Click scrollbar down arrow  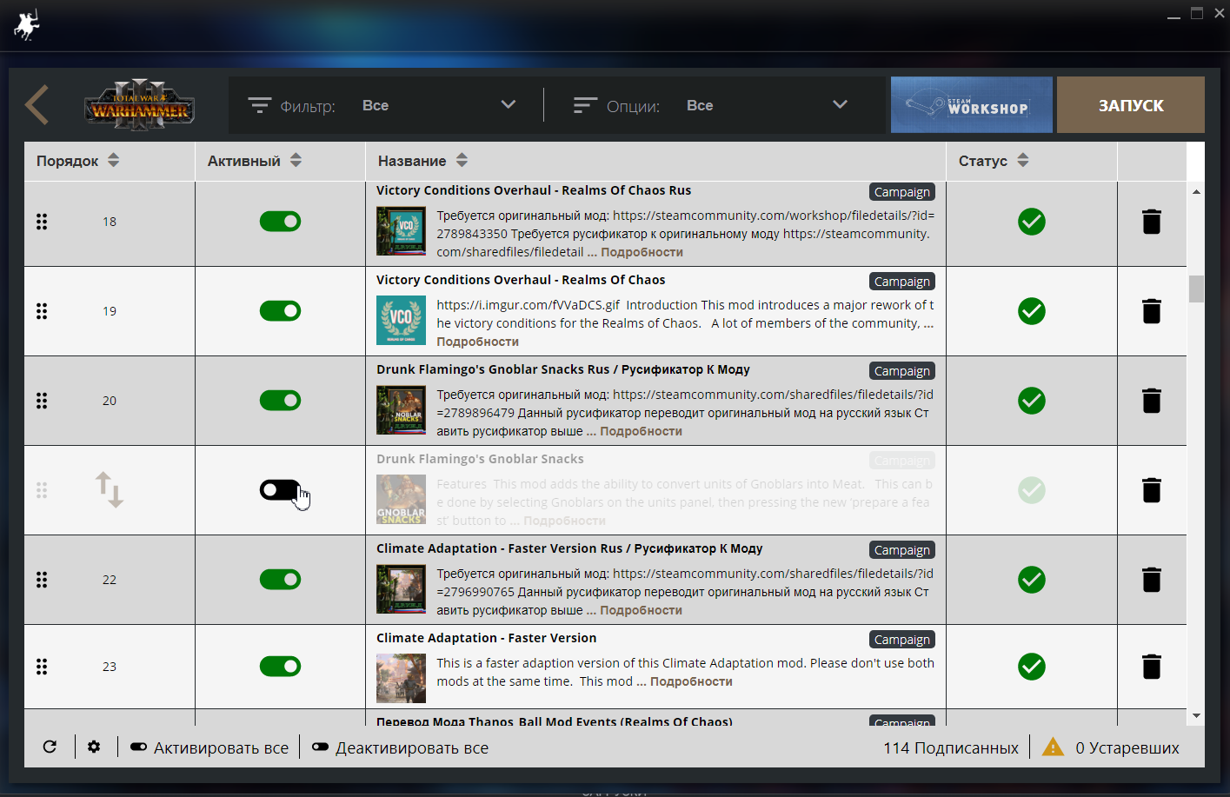coord(1197,716)
